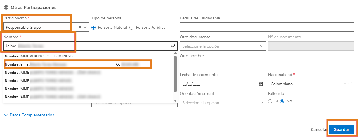Viewport: 359px width, 137px height.
Task: Click the Cancelar button
Action: [318, 129]
